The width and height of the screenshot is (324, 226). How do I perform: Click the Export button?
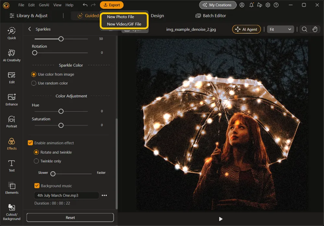coord(111,5)
